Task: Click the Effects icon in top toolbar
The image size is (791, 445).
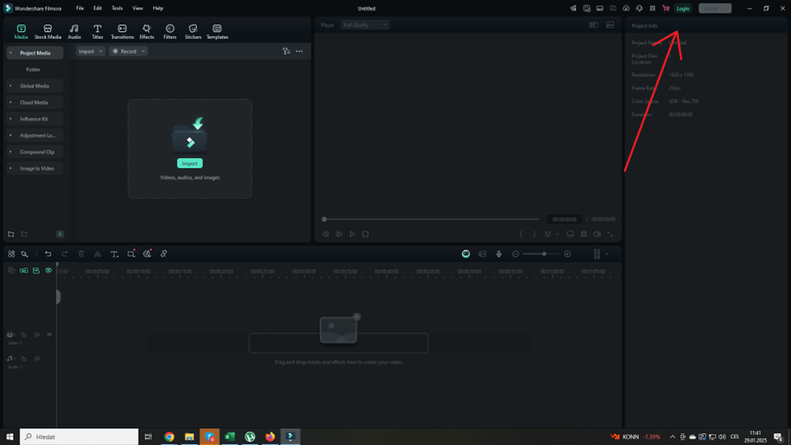Action: coord(146,31)
